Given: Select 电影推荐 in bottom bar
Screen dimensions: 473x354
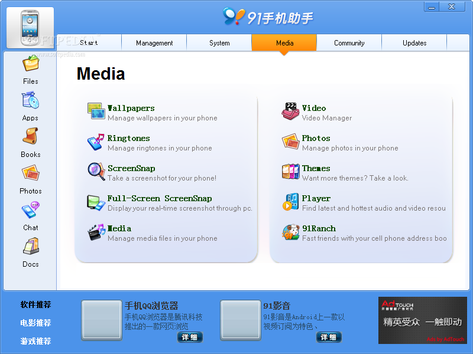Looking at the screenshot, I should click(35, 323).
